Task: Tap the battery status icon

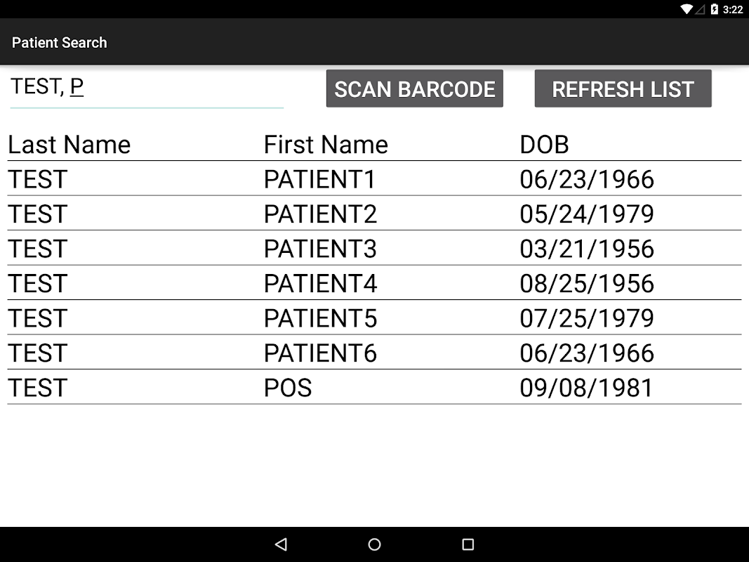Action: pos(715,9)
